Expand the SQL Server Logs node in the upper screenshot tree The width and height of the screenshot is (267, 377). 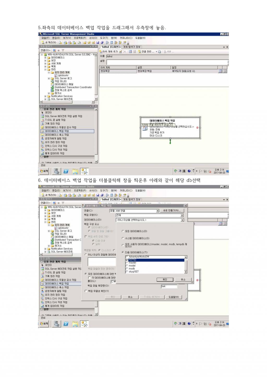49,78
